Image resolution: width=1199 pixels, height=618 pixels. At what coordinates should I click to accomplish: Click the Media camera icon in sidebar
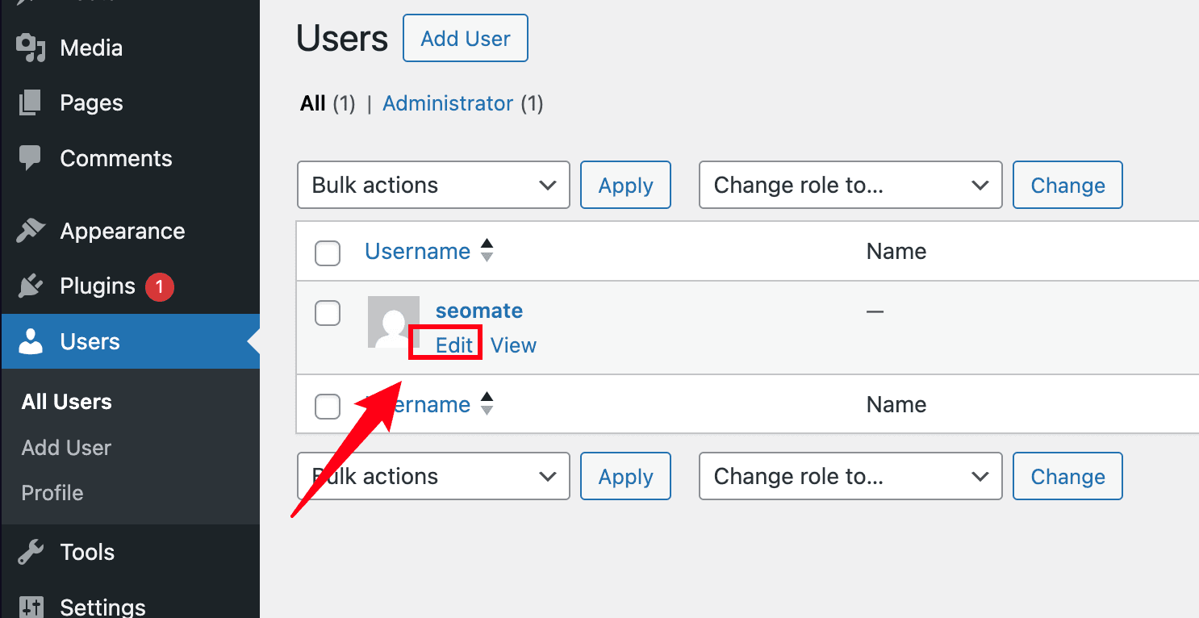click(x=31, y=48)
